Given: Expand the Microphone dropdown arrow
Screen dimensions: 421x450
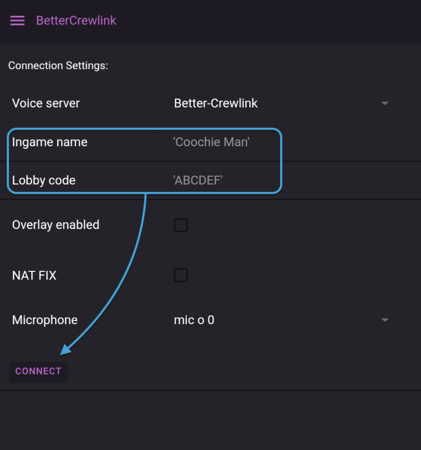Looking at the screenshot, I should pos(385,320).
